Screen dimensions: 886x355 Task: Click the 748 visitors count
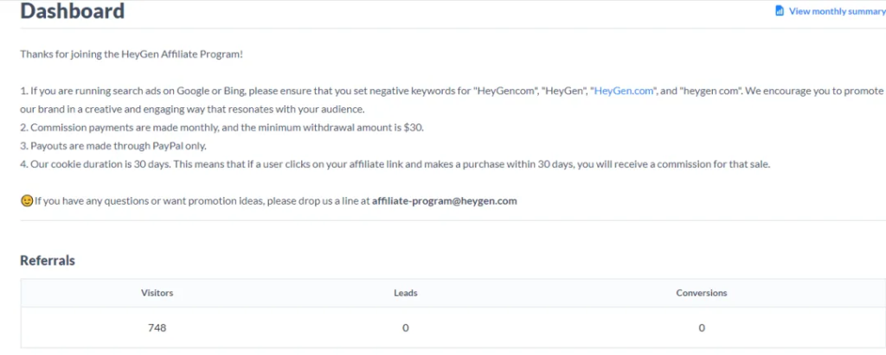click(x=157, y=327)
